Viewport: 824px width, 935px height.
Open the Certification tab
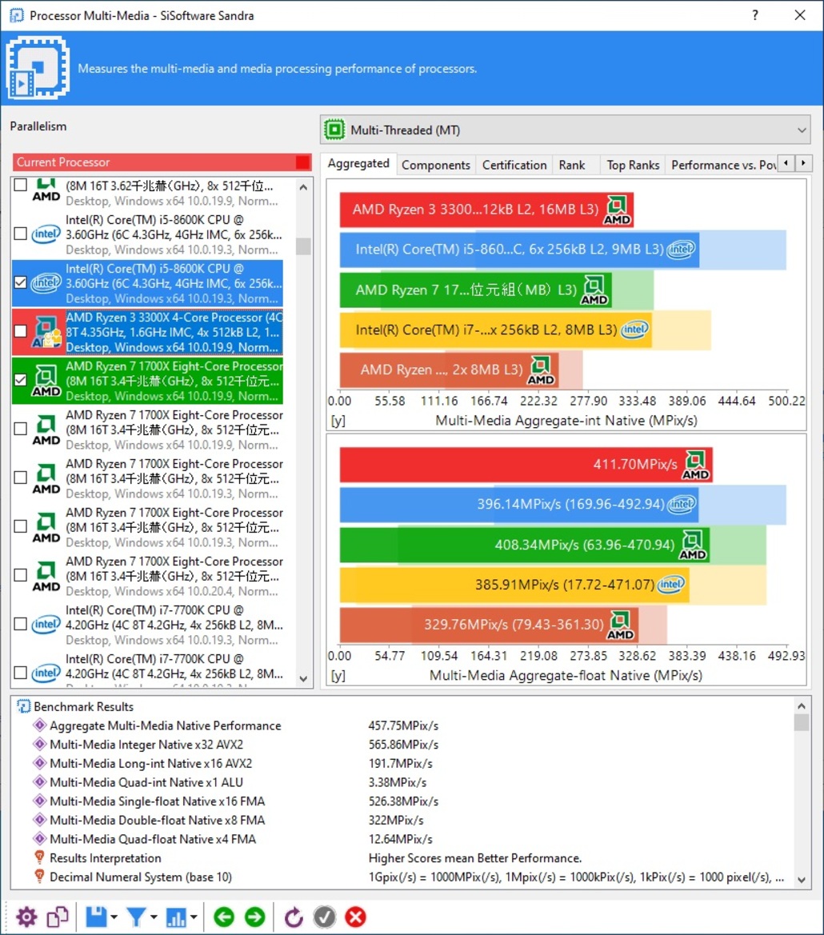pos(514,166)
